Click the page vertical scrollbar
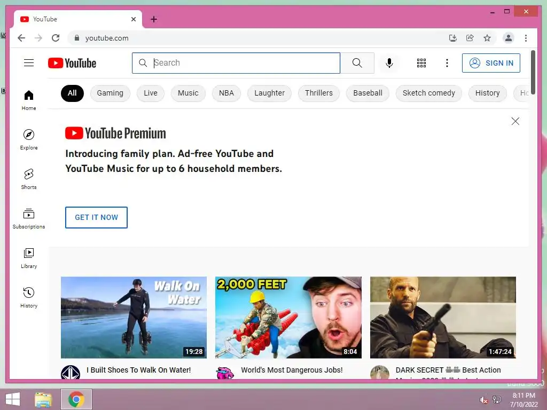 [533, 72]
